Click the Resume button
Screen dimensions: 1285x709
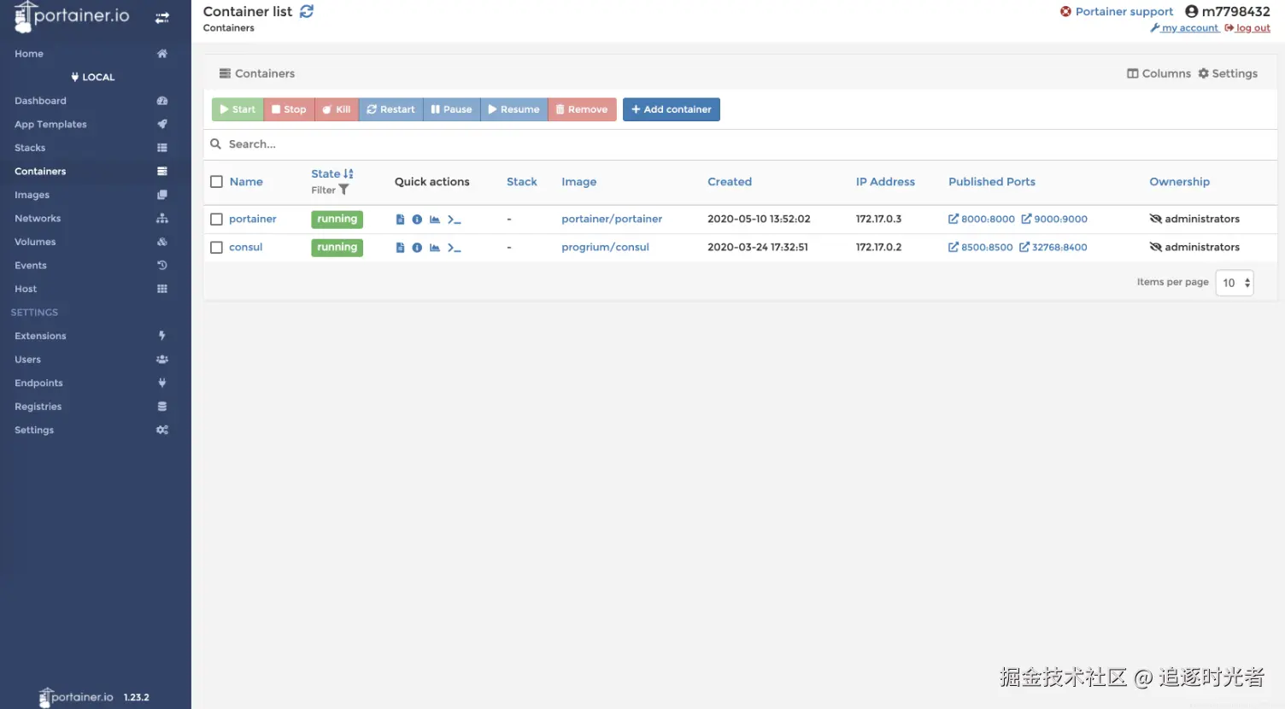tap(513, 109)
